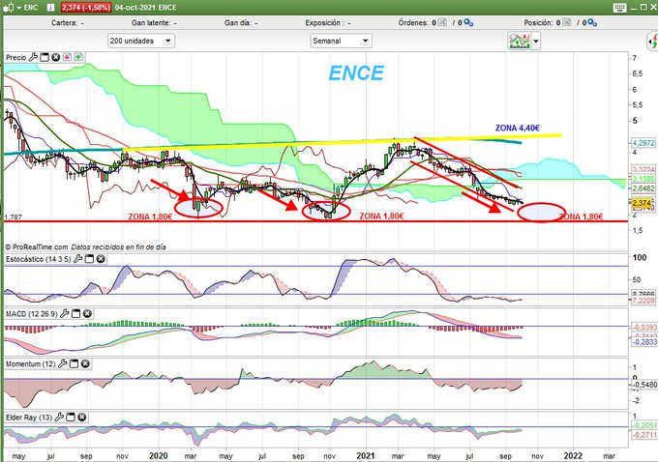The image size is (658, 462).
Task: Maximize the Estocástico panel
Action: [x=89, y=259]
